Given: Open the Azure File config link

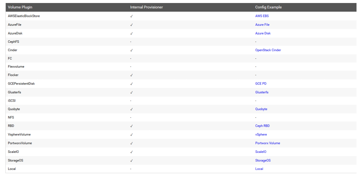Looking at the screenshot, I should pos(262,25).
